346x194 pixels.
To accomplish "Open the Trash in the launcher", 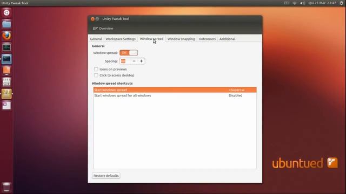I will click(x=6, y=187).
